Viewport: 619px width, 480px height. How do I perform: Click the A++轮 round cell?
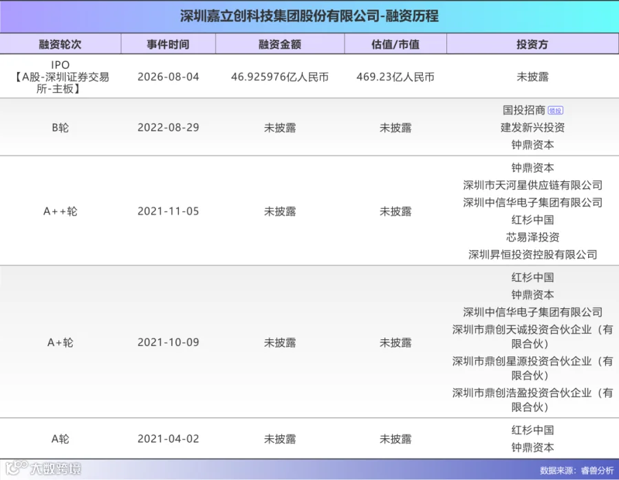61,212
